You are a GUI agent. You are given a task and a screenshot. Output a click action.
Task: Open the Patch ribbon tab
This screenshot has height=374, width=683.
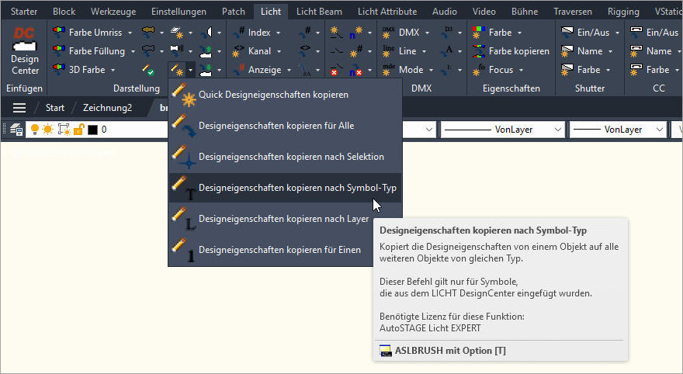pyautogui.click(x=234, y=12)
